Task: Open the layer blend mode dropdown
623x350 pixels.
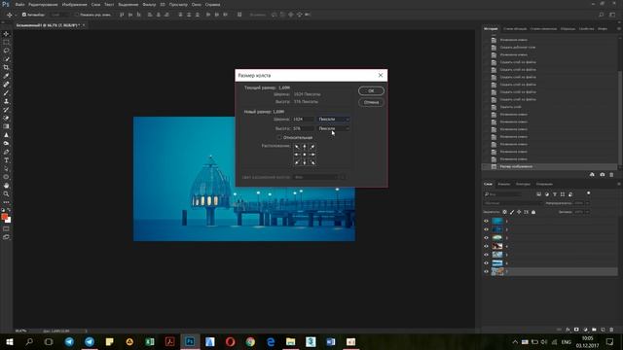Action: click(x=513, y=203)
